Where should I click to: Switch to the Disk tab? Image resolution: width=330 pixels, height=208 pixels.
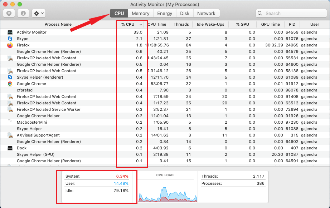click(x=185, y=13)
